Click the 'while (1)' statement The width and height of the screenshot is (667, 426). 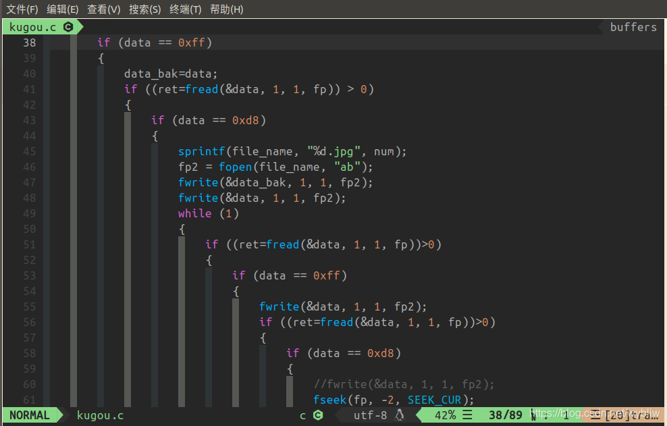(x=209, y=213)
